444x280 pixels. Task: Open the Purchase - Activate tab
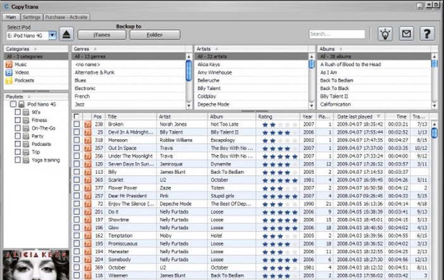pos(67,17)
